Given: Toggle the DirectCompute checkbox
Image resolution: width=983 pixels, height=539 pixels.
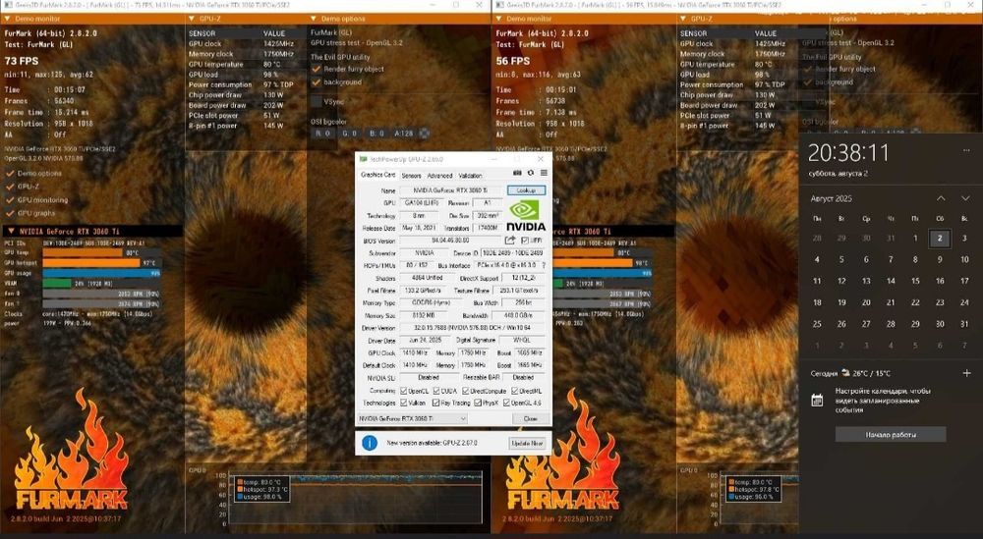Looking at the screenshot, I should pos(466,391).
